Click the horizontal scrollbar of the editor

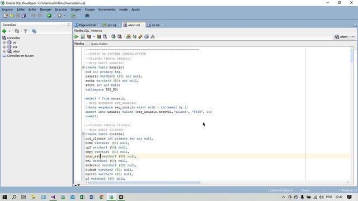(217, 182)
